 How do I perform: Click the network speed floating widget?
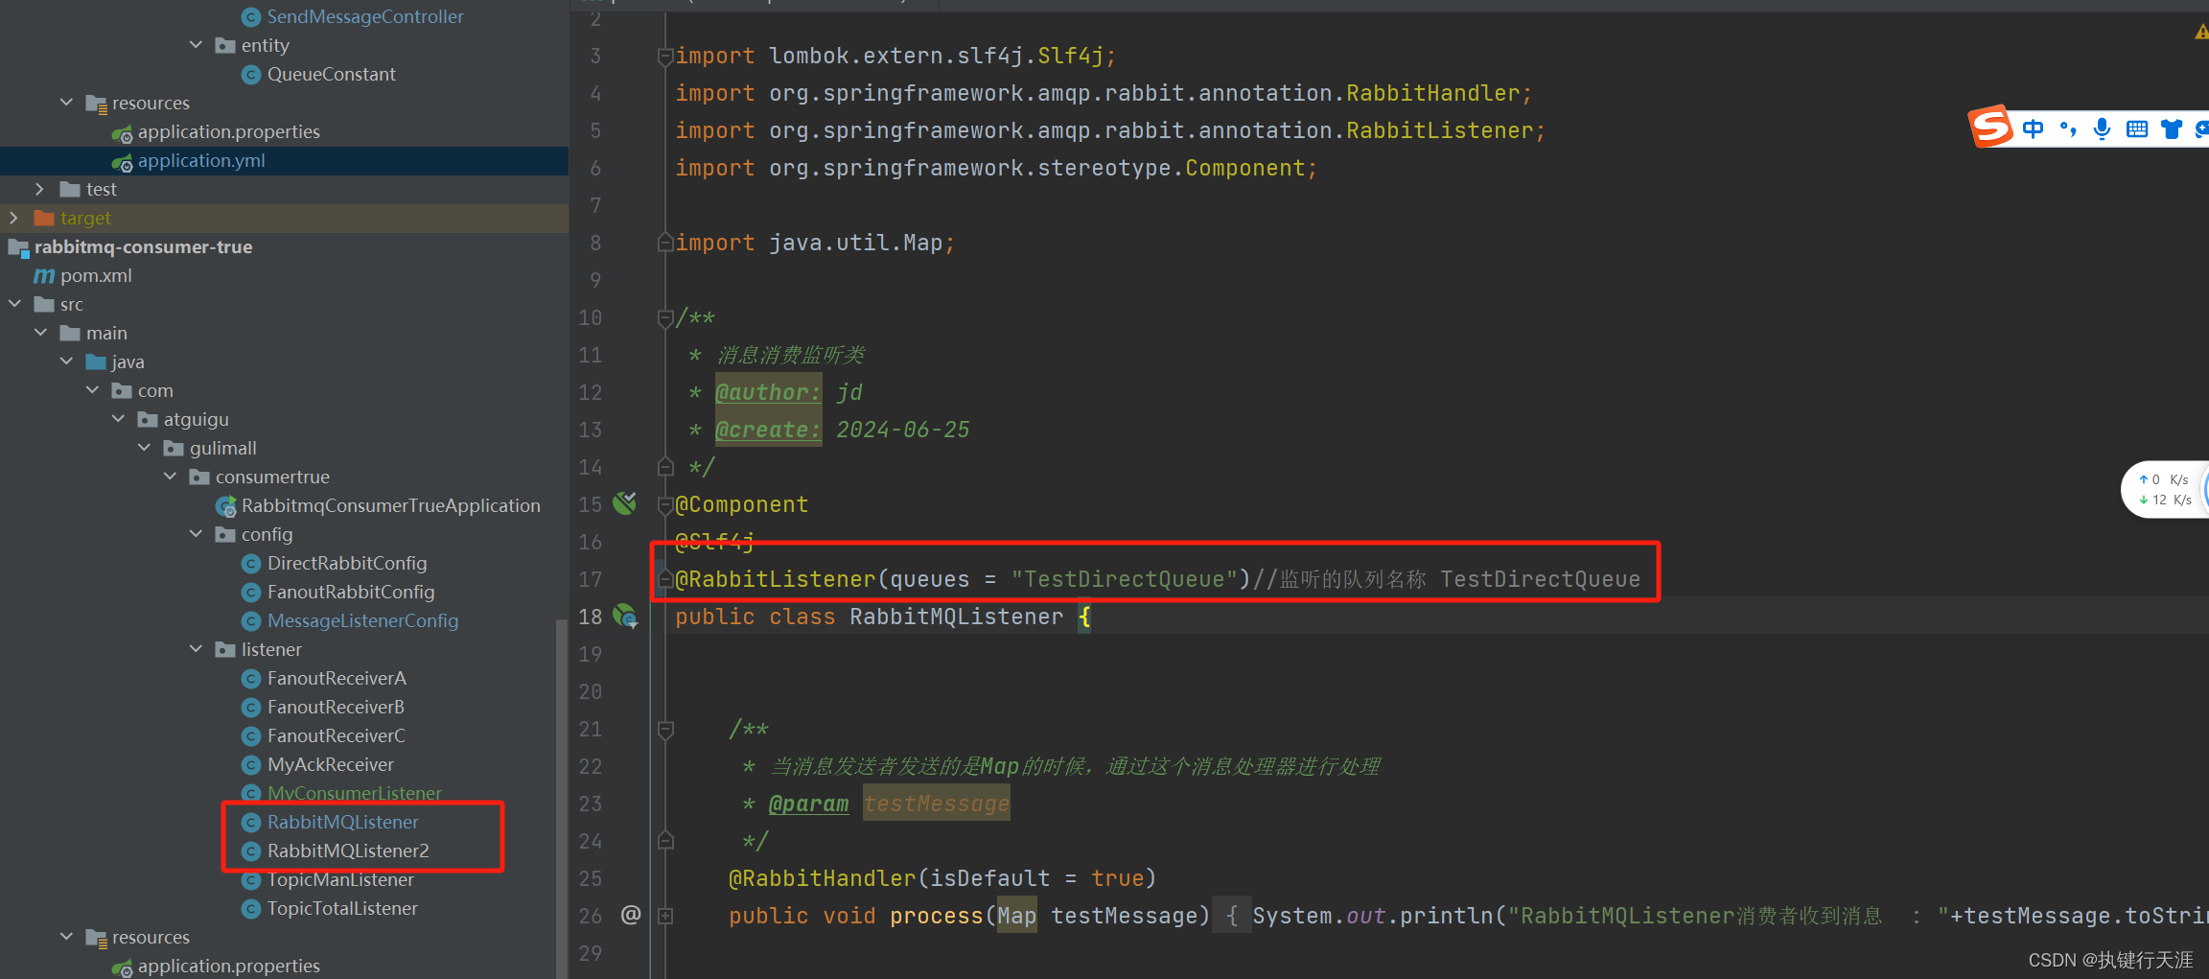[2165, 489]
